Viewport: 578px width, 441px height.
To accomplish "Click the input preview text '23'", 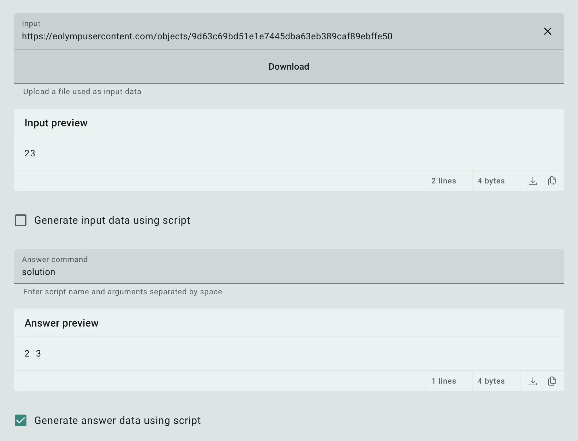I will (x=30, y=153).
